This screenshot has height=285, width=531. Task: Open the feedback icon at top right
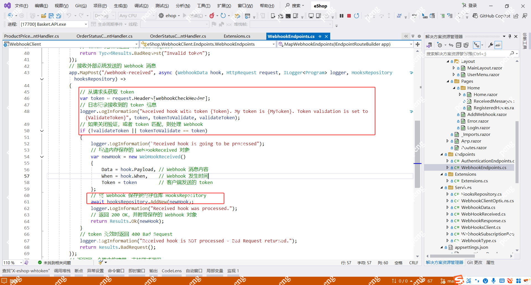525,16
